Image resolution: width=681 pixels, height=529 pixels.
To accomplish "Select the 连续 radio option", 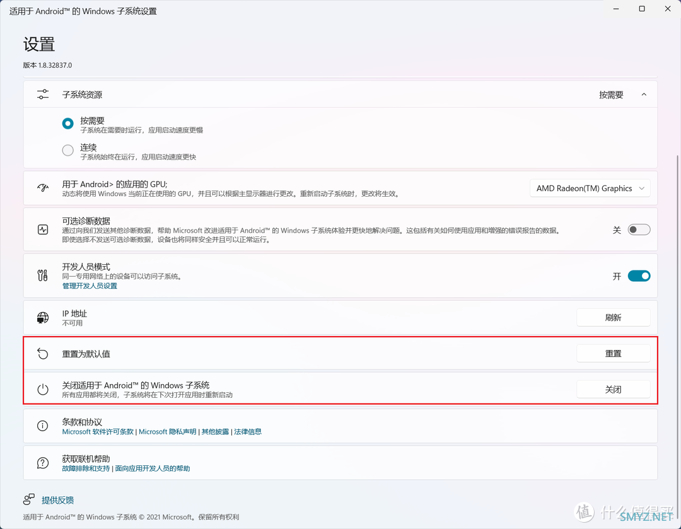I will coord(67,150).
